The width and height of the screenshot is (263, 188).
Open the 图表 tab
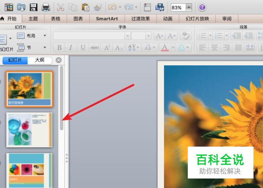point(78,19)
